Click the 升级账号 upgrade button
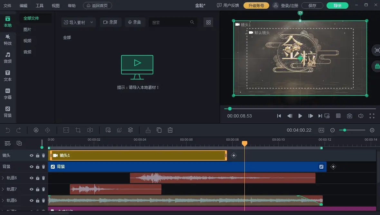 (x=256, y=5)
